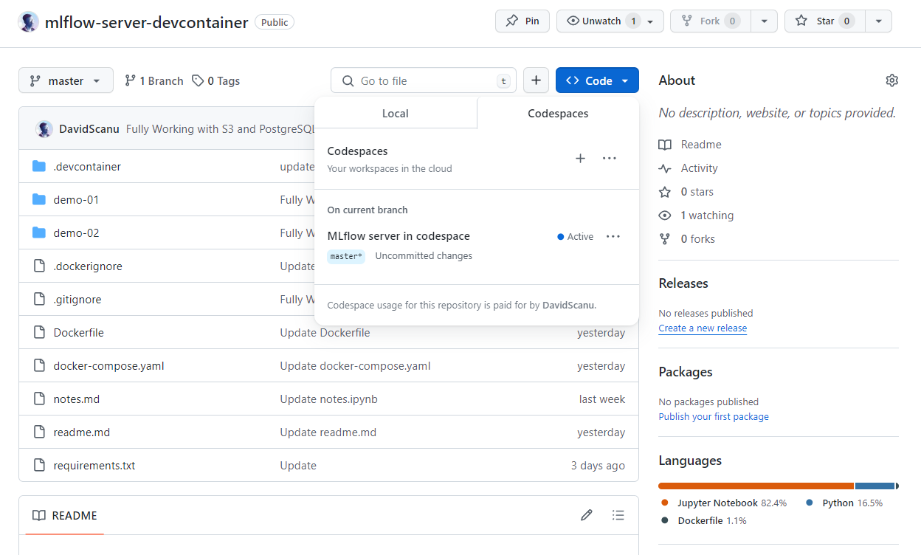Click the orange Jupyter Notebook language bar
This screenshot has width=921, height=555.
click(756, 486)
